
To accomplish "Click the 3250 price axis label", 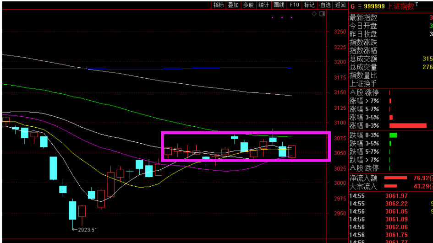I will (340, 32).
